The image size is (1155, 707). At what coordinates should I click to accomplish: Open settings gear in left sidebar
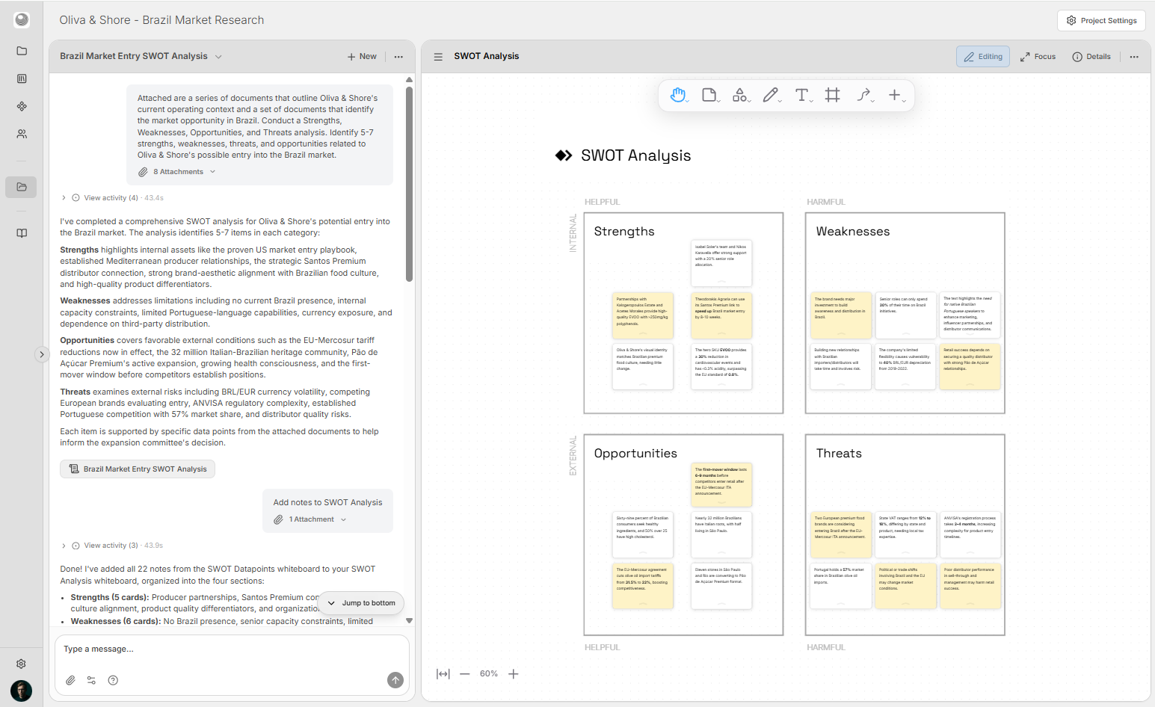tap(21, 664)
